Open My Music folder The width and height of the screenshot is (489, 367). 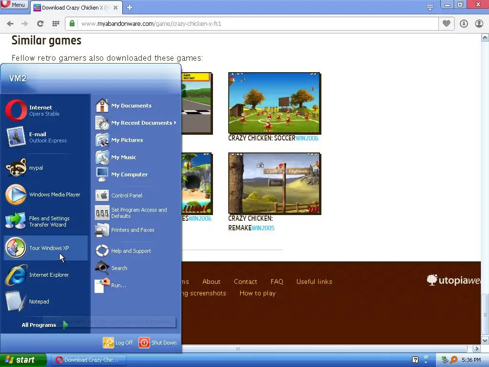click(x=136, y=157)
